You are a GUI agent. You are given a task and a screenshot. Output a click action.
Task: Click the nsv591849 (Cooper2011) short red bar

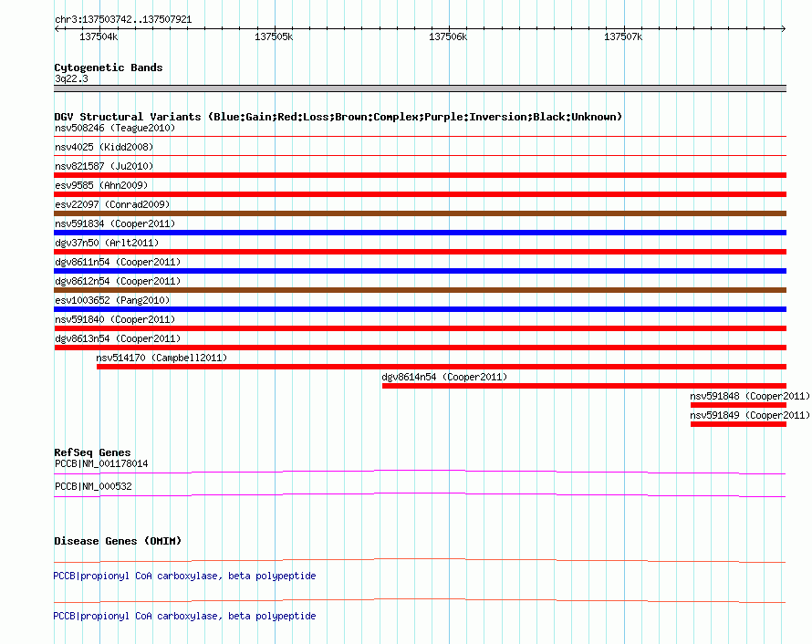click(738, 424)
